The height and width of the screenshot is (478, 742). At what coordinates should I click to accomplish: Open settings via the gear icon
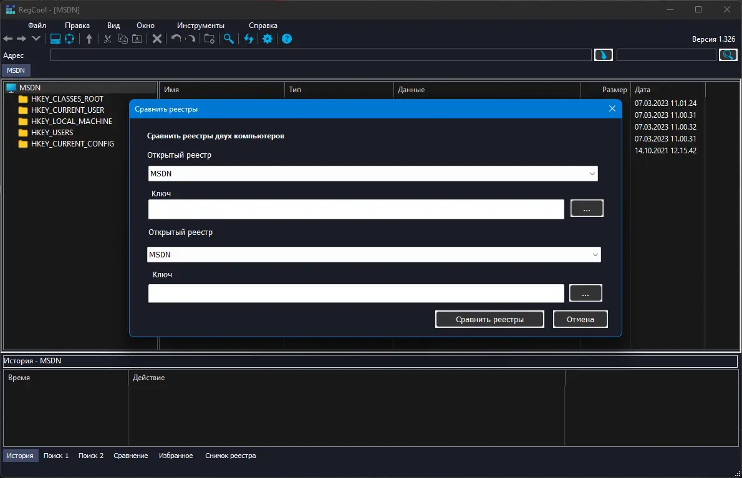coord(267,39)
